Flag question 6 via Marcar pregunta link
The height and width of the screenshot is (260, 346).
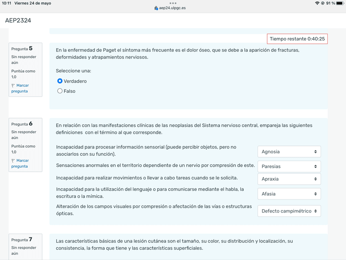point(22,164)
